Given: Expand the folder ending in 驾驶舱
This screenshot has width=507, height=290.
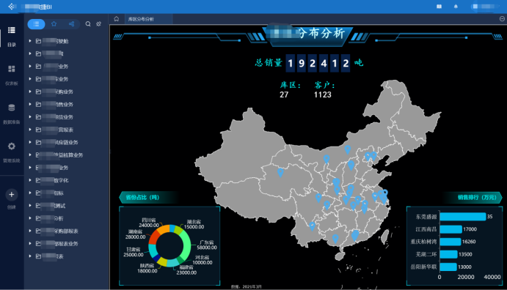Looking at the screenshot, I should [x=30, y=41].
